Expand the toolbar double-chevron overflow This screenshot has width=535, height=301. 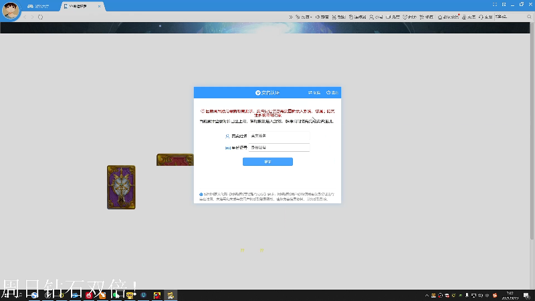[291, 17]
